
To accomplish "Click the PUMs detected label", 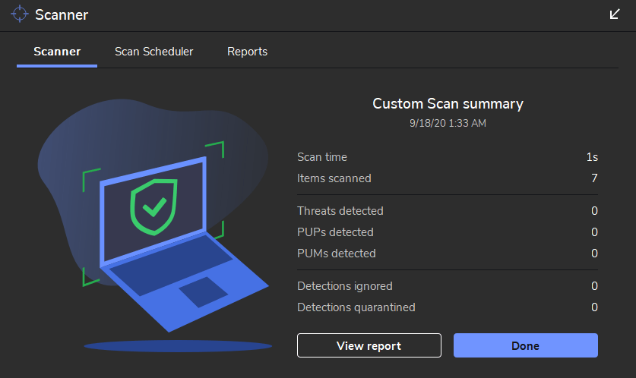I will coord(337,254).
